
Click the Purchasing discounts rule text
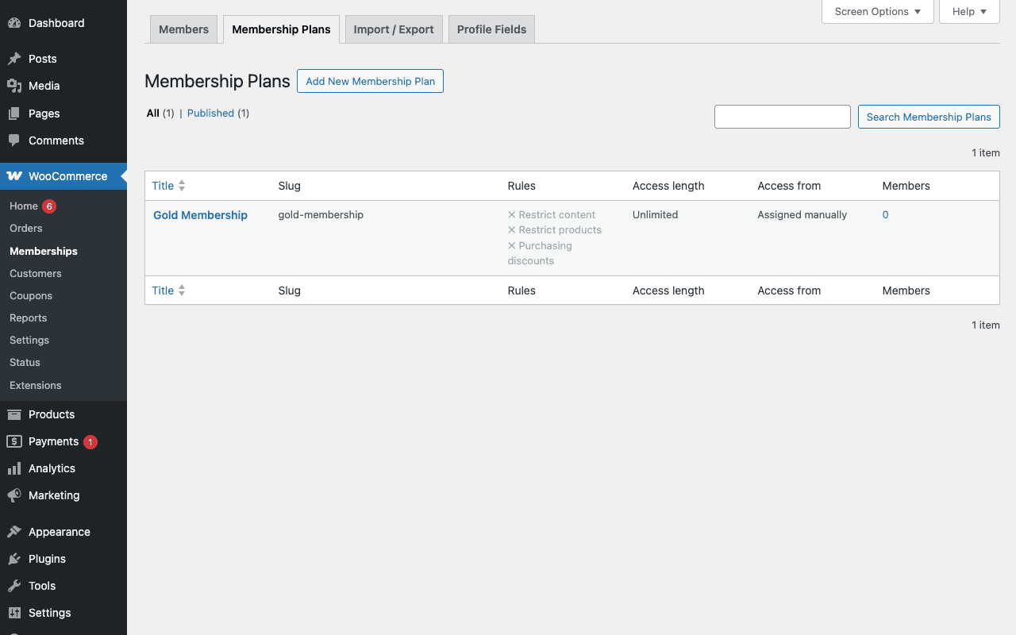(x=540, y=253)
